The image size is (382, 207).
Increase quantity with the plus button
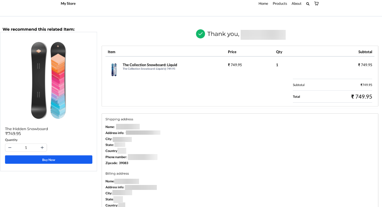pyautogui.click(x=42, y=148)
